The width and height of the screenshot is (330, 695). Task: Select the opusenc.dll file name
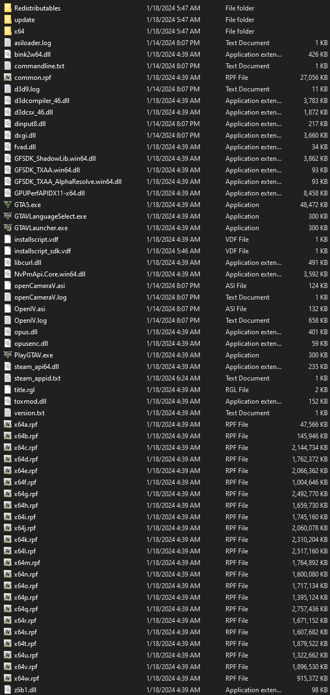click(x=31, y=344)
